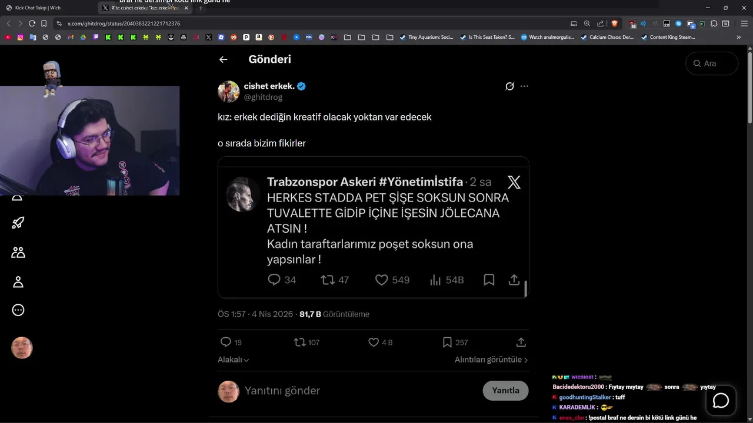Repost the main post showing 107 reposts
Viewport: 753px width, 423px height.
click(306, 342)
